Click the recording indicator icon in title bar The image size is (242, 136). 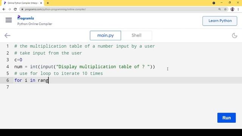pos(214,3)
